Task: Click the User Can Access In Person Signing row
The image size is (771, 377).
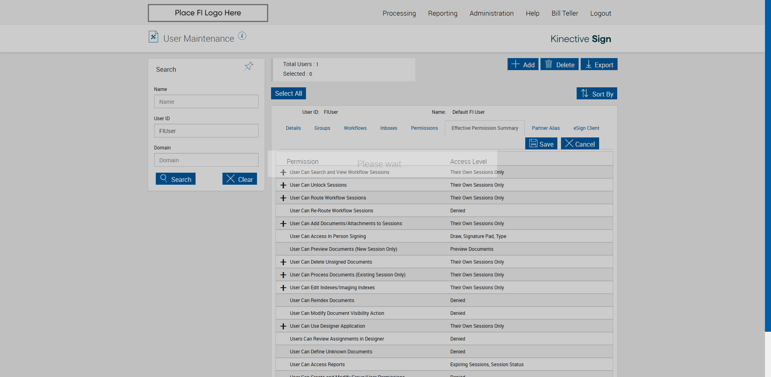Action: pyautogui.click(x=444, y=236)
